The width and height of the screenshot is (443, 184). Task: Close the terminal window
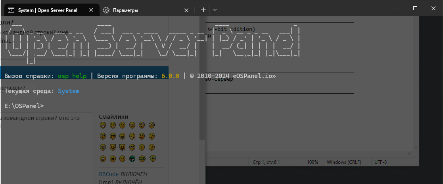(x=433, y=8)
